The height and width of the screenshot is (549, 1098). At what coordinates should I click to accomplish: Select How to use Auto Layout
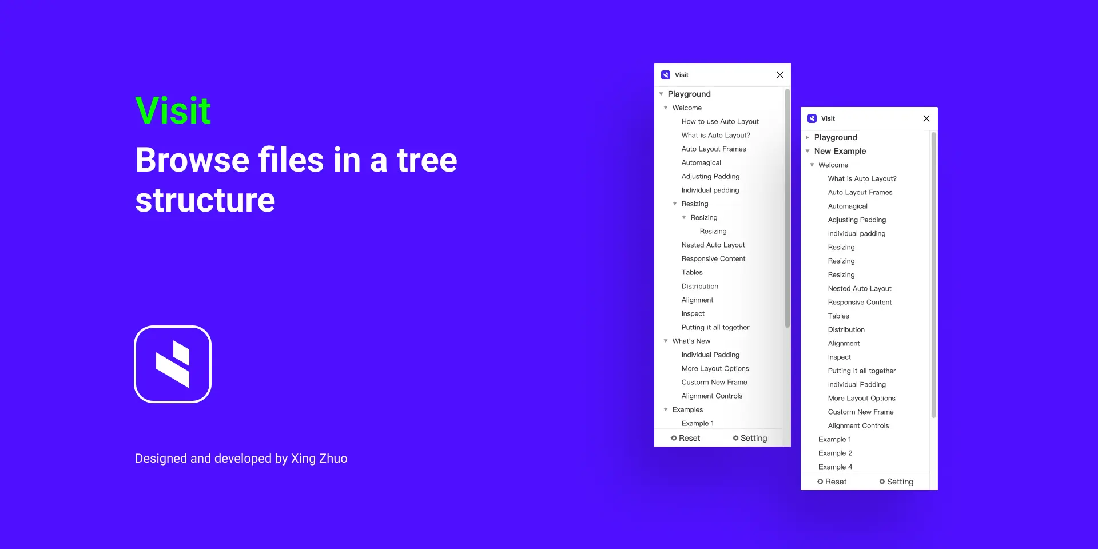pos(720,121)
